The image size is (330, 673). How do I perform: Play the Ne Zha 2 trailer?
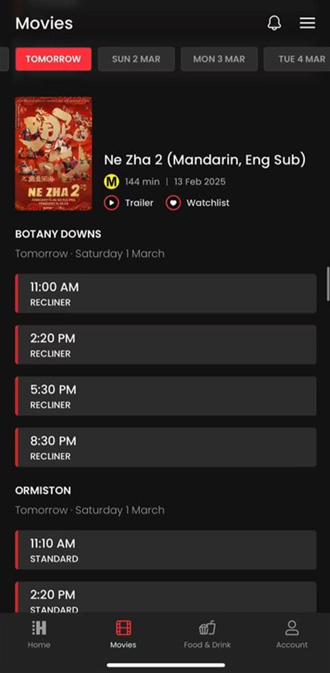111,203
